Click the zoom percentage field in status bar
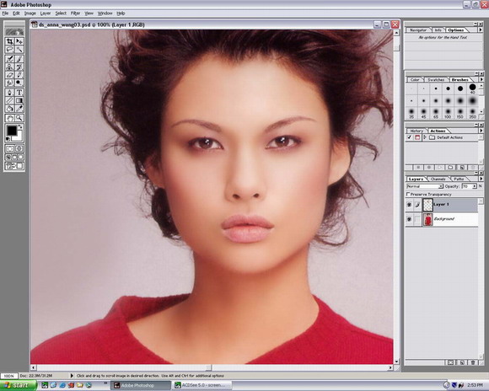 tap(9, 376)
